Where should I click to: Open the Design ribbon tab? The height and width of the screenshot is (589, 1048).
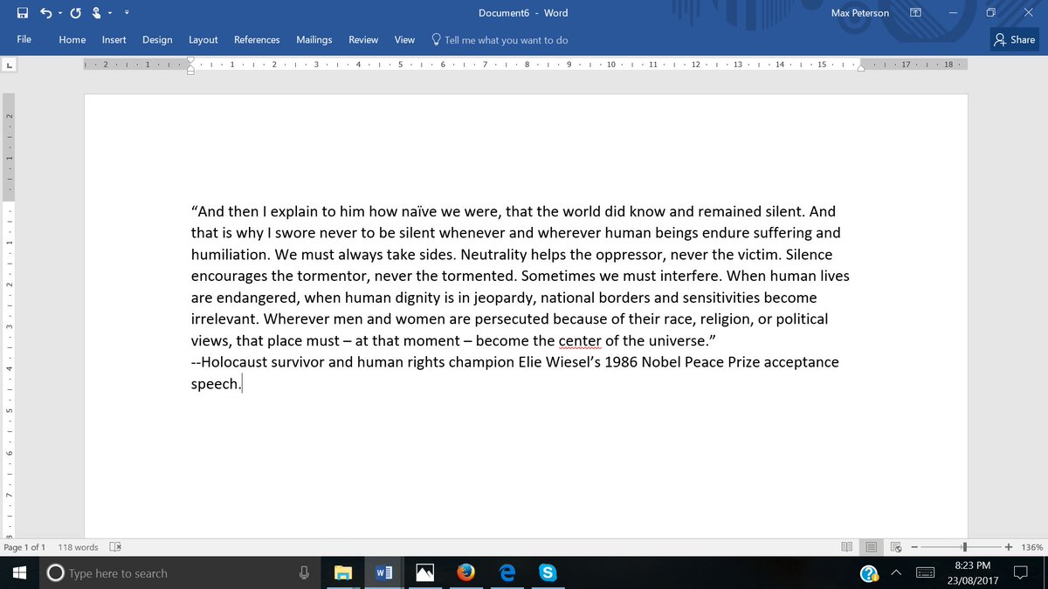pos(157,39)
